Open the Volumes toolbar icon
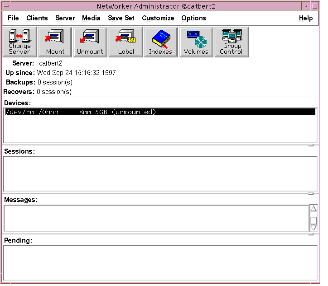The width and height of the screenshot is (328, 286). tap(196, 42)
